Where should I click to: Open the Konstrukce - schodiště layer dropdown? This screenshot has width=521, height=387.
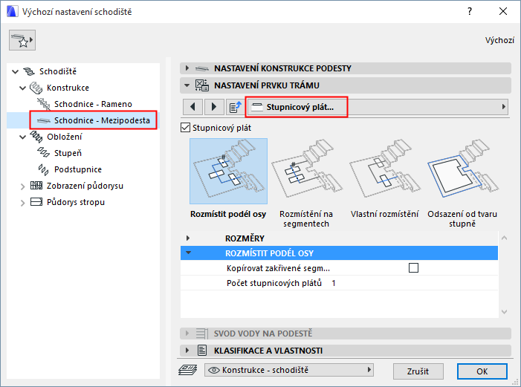289,370
